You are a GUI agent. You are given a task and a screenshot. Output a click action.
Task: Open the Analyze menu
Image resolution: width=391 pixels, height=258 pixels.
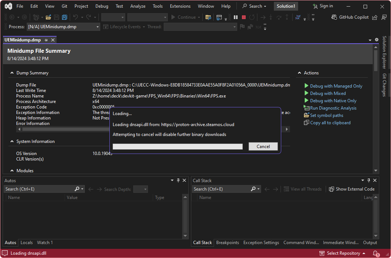point(138,6)
